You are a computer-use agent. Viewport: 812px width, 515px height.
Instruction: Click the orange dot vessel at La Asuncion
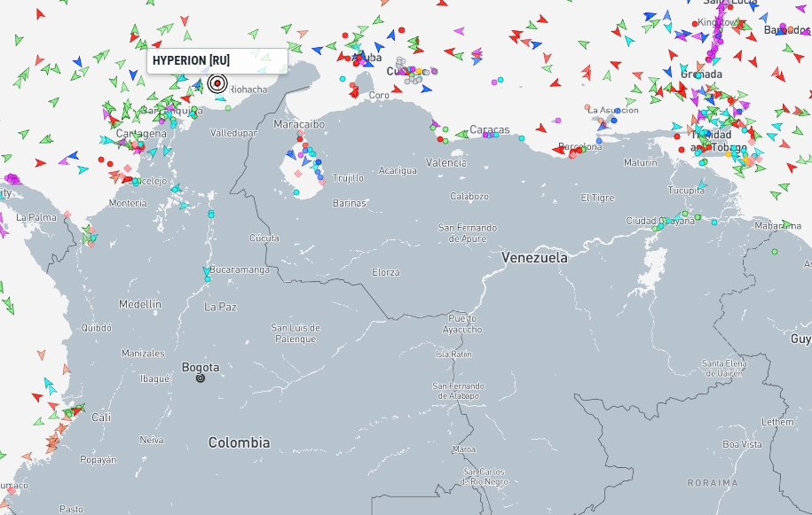(587, 107)
